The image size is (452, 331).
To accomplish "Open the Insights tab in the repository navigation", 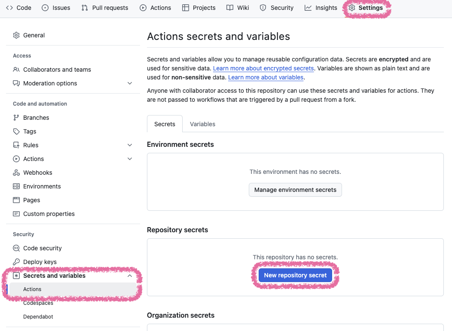I will 321,8.
